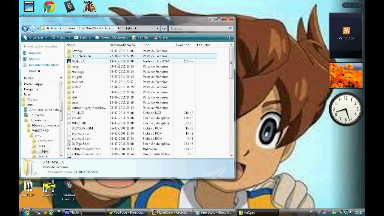Image resolution: width=384 pixels, height=216 pixels.
Task: Select the NO$GBA Nintendo DS ROM file icon
Action: [69, 61]
